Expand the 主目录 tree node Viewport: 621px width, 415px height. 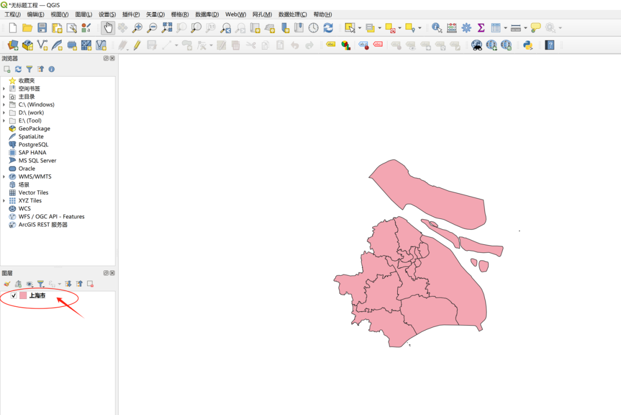[x=4, y=96]
